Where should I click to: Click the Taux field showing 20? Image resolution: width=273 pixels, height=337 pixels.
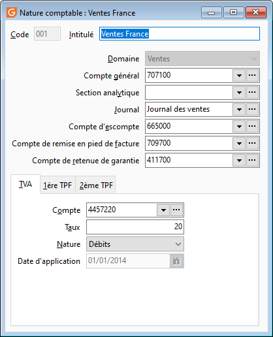click(x=135, y=227)
